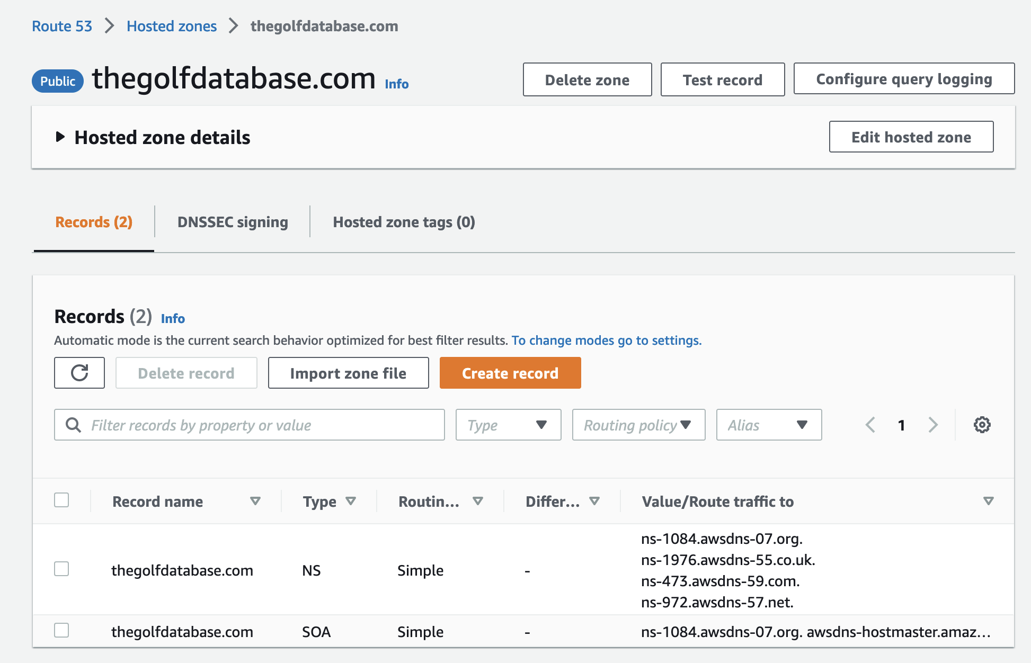1031x663 pixels.
Task: Open the Alias filter dropdown
Action: point(769,425)
